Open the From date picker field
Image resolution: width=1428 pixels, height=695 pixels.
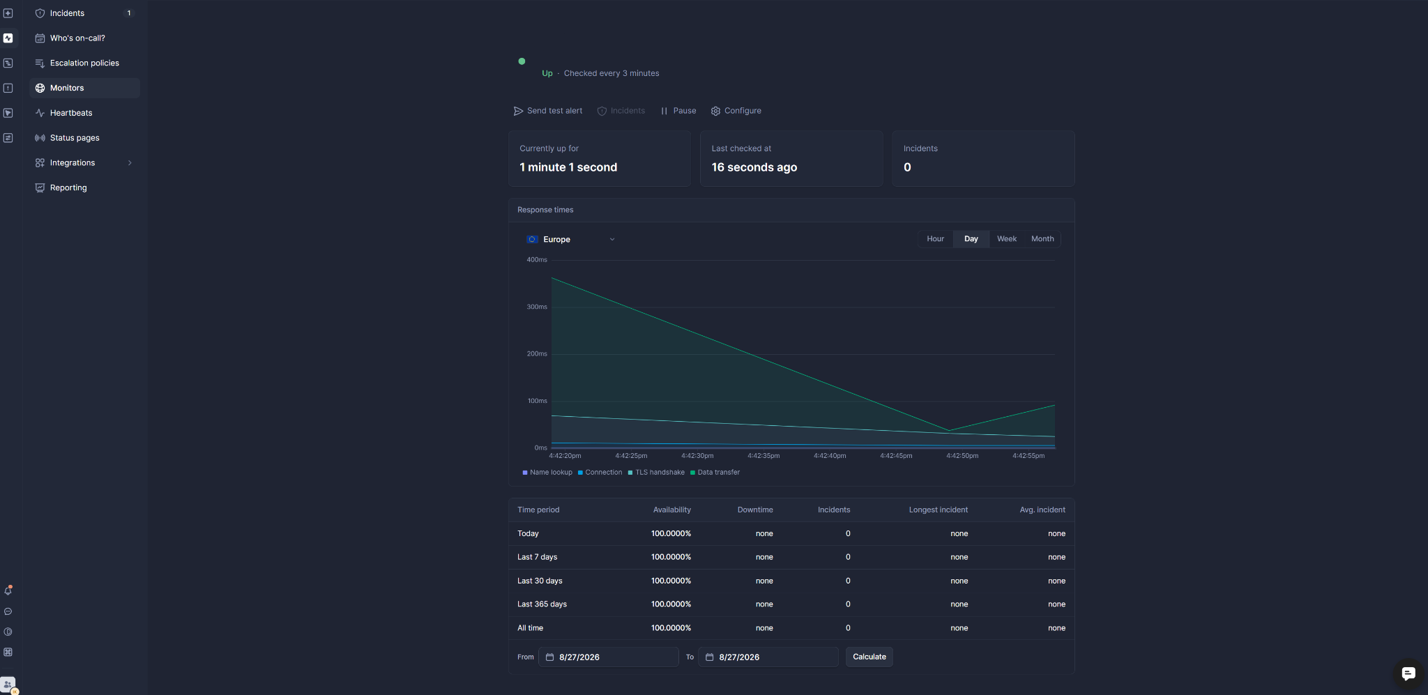tap(609, 657)
